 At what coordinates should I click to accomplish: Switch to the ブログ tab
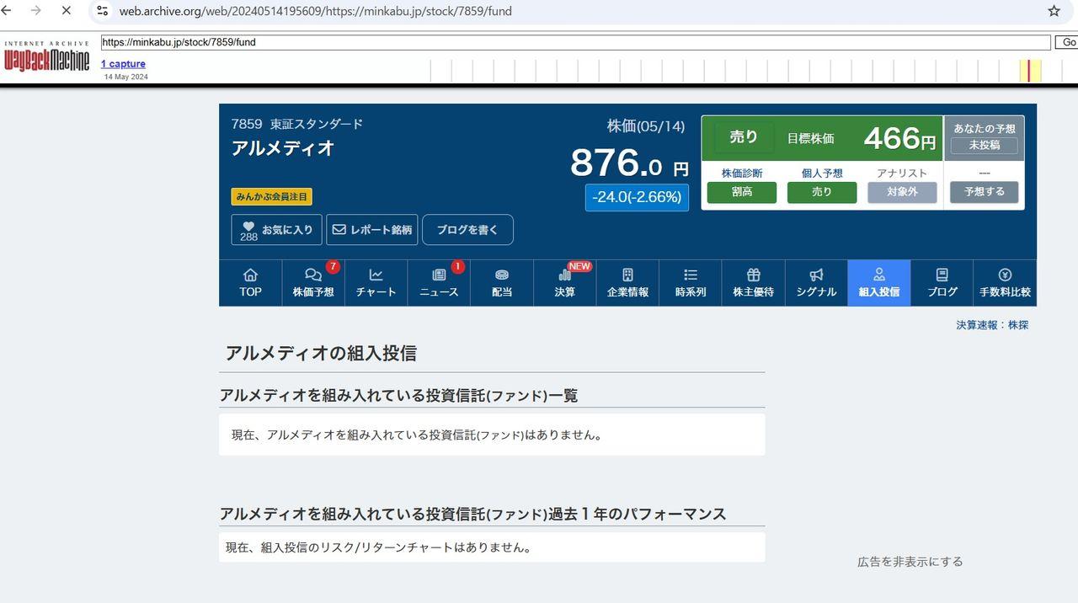pos(941,282)
